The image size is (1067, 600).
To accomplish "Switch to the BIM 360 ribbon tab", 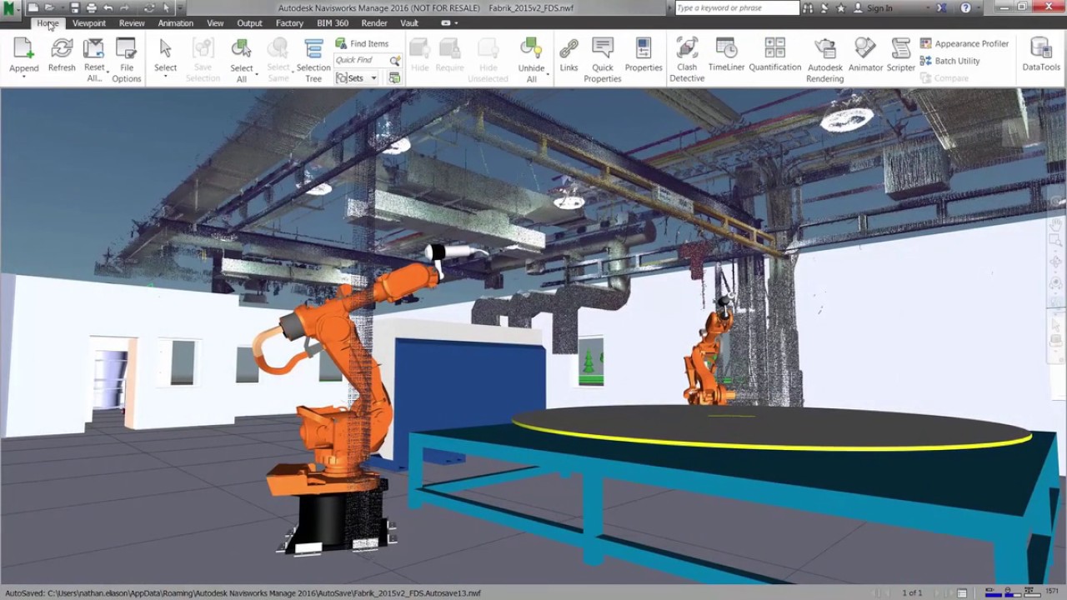I will pos(333,23).
